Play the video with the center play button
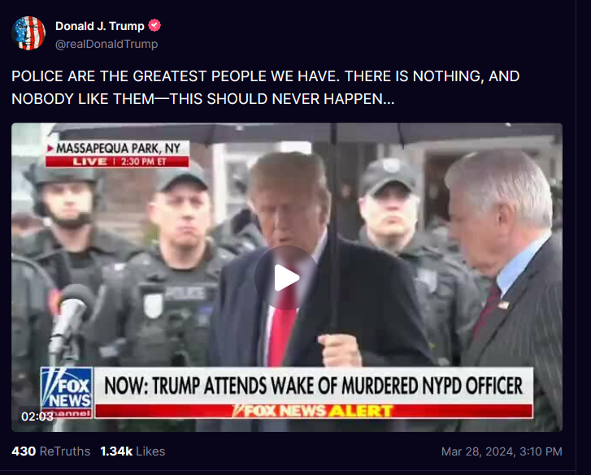Image resolution: width=591 pixels, height=475 pixels. (x=286, y=278)
